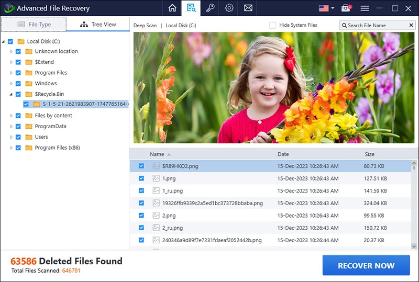Click file list scrollbar down arrow
The height and width of the screenshot is (282, 419).
(414, 246)
